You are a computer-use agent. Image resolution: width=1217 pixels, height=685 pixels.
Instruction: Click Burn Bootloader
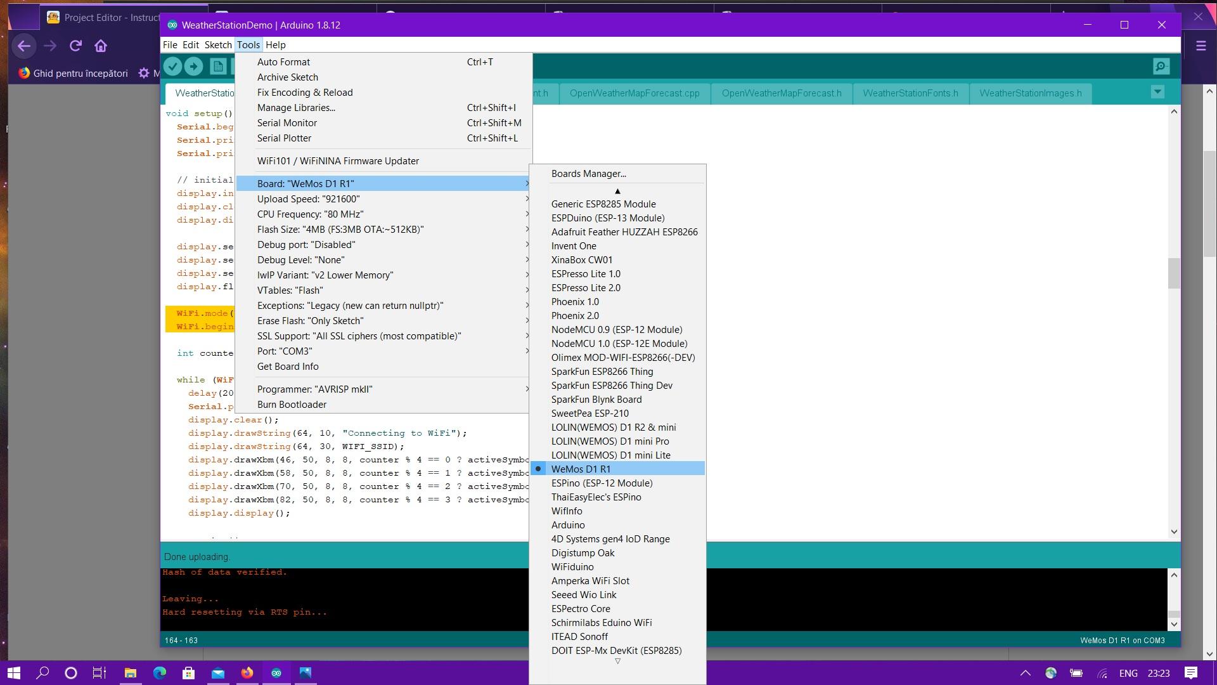pos(383,404)
